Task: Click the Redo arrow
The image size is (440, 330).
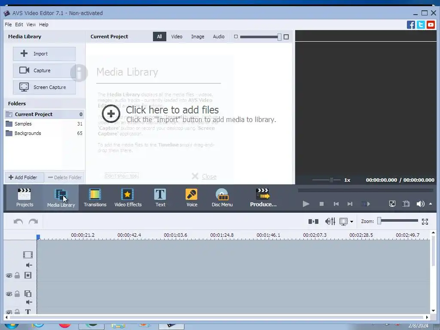Action: [x=33, y=221]
